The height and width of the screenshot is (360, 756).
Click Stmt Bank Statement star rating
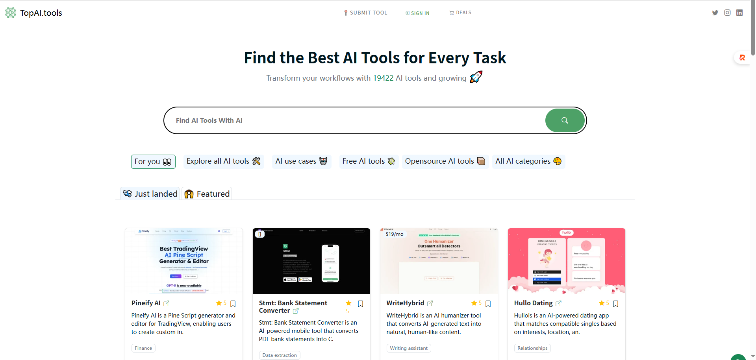[348, 307]
